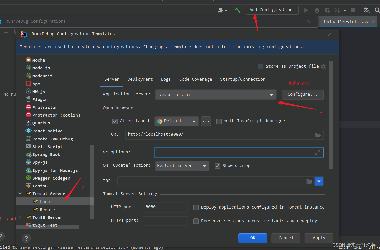This screenshot has width=380, height=250.
Task: Switch to the Logs tab
Action: 166,79
